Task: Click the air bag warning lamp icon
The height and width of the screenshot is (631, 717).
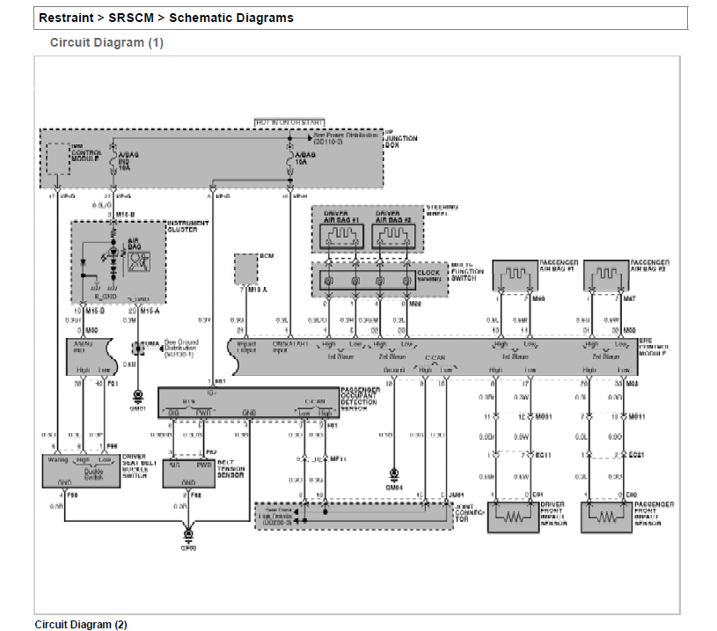Action: 139,261
